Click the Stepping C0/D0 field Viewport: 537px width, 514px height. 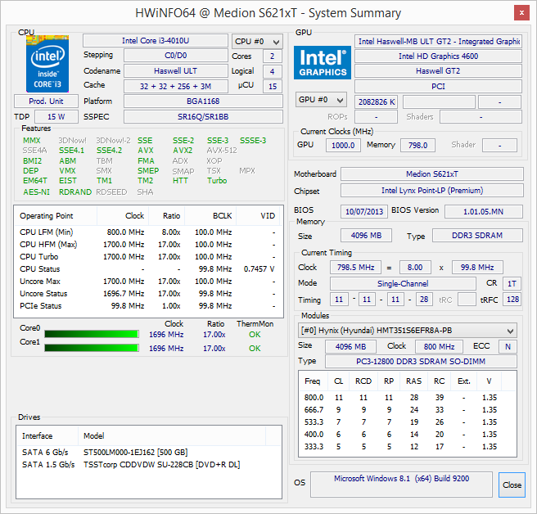[176, 55]
